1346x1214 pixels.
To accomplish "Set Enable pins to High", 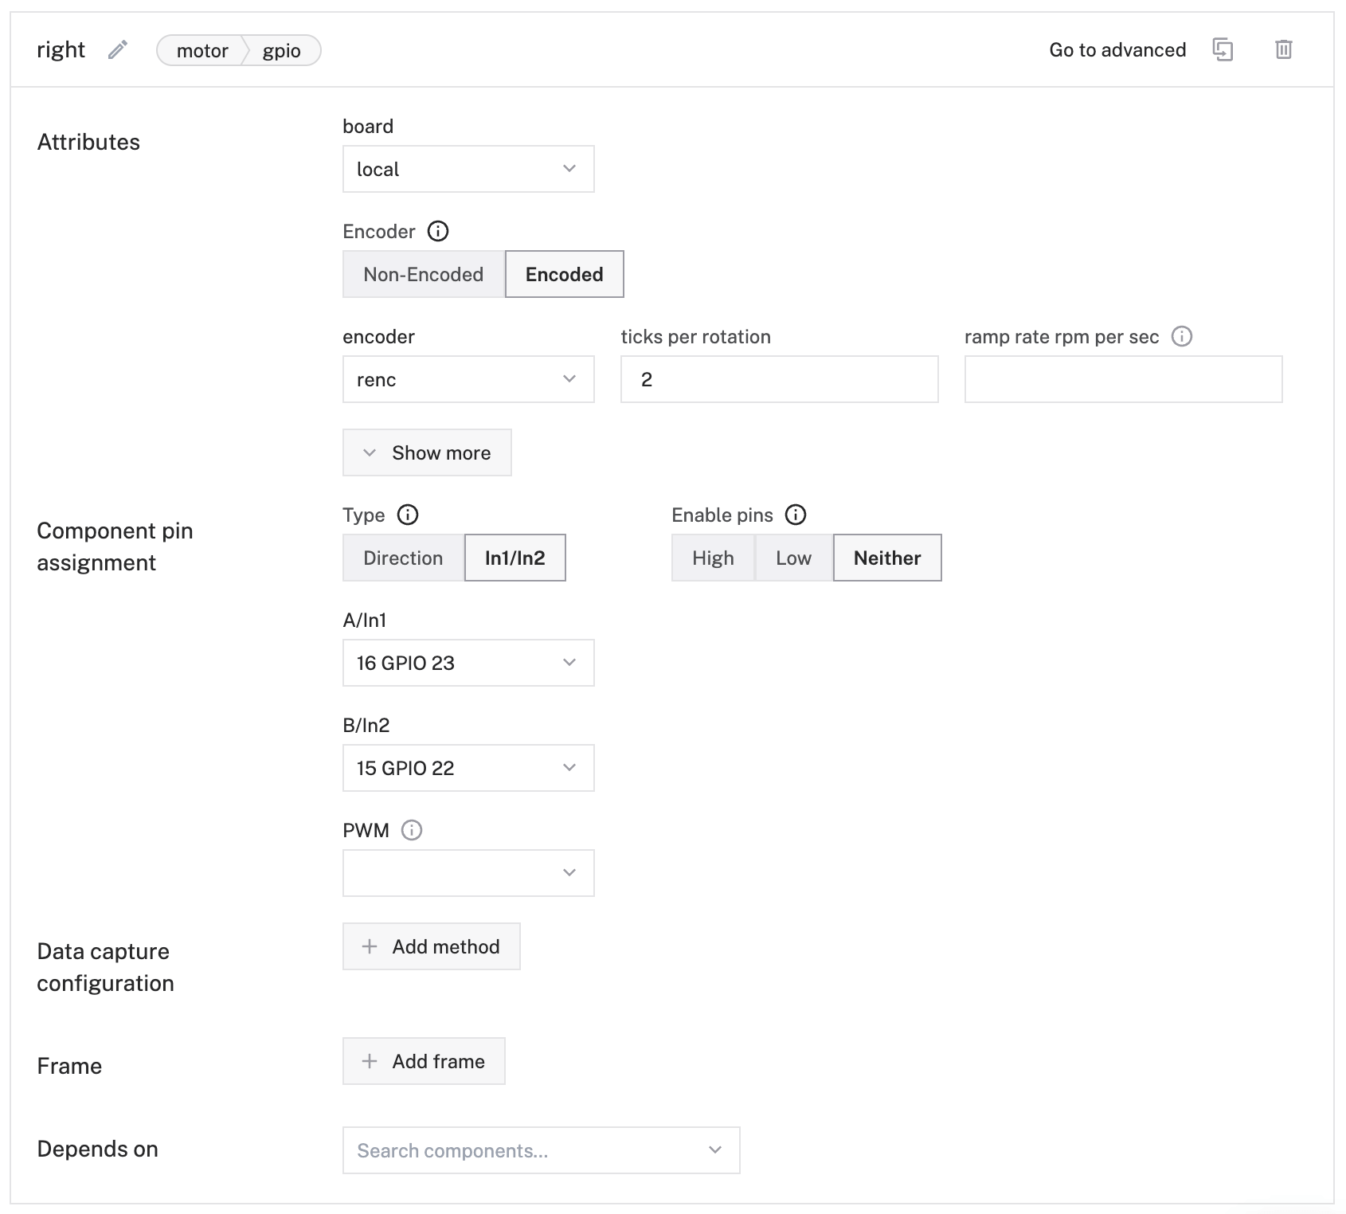I will [713, 558].
